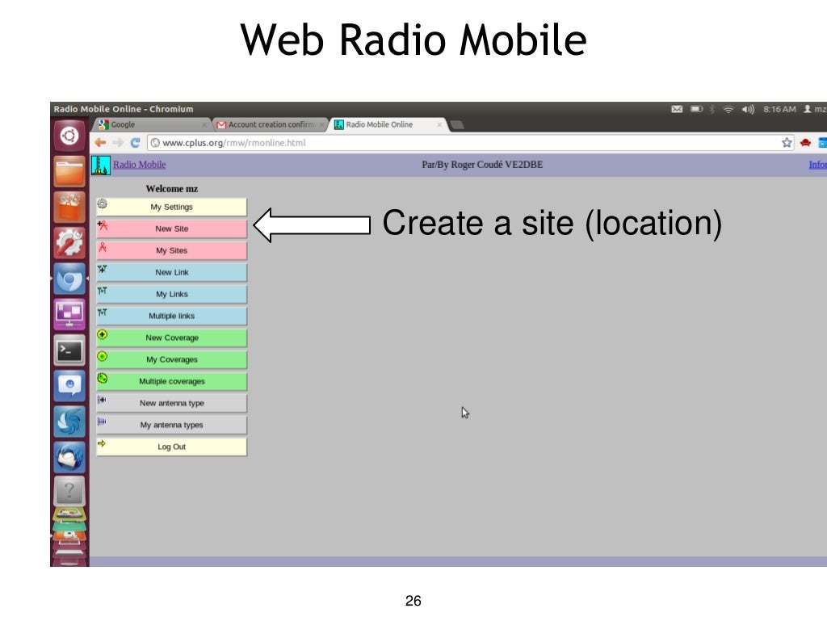
Task: Launch Ubuntu Software Center shopping bag icon
Action: [x=69, y=208]
